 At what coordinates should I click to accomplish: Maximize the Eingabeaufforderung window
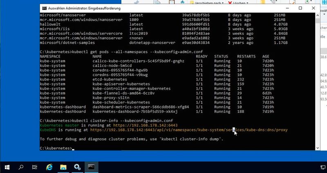[300, 8]
